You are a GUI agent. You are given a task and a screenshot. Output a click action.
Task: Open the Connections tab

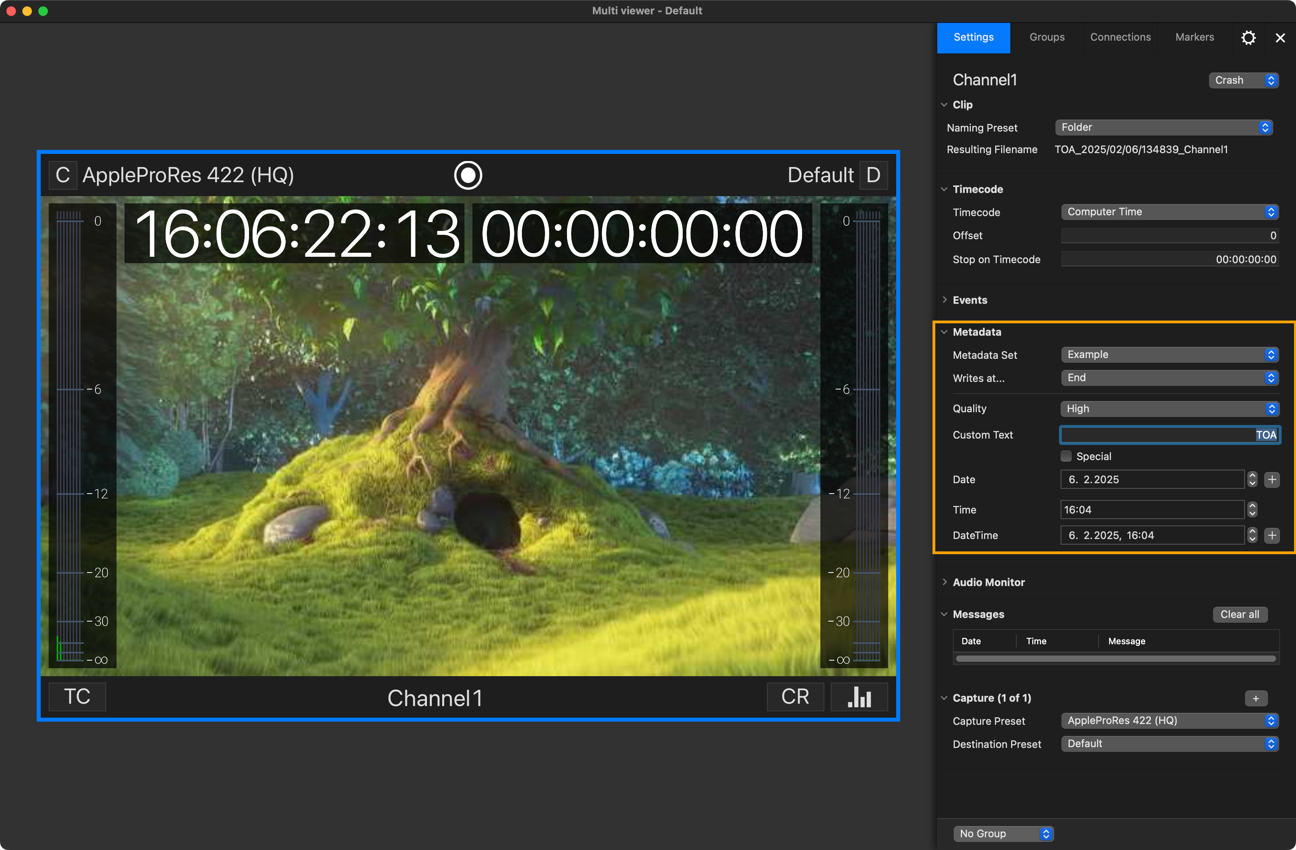(1120, 37)
